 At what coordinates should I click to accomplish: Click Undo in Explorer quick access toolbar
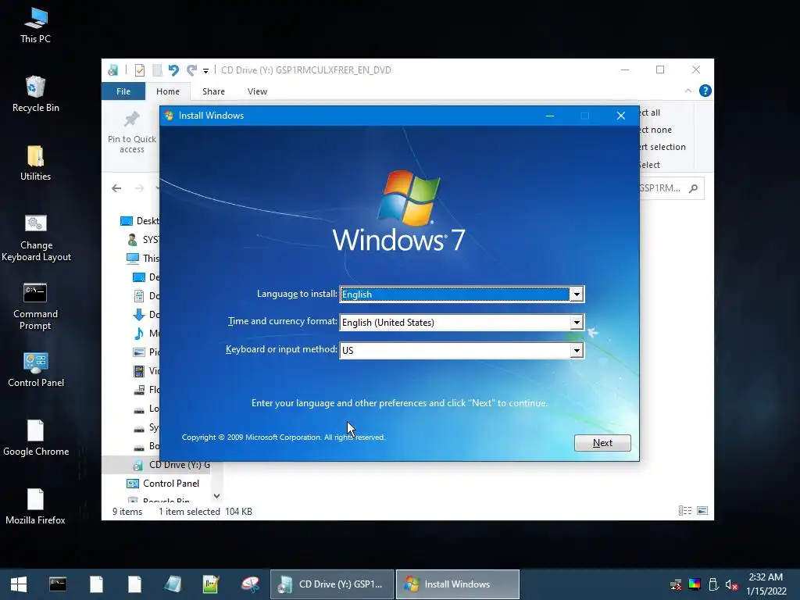point(173,70)
